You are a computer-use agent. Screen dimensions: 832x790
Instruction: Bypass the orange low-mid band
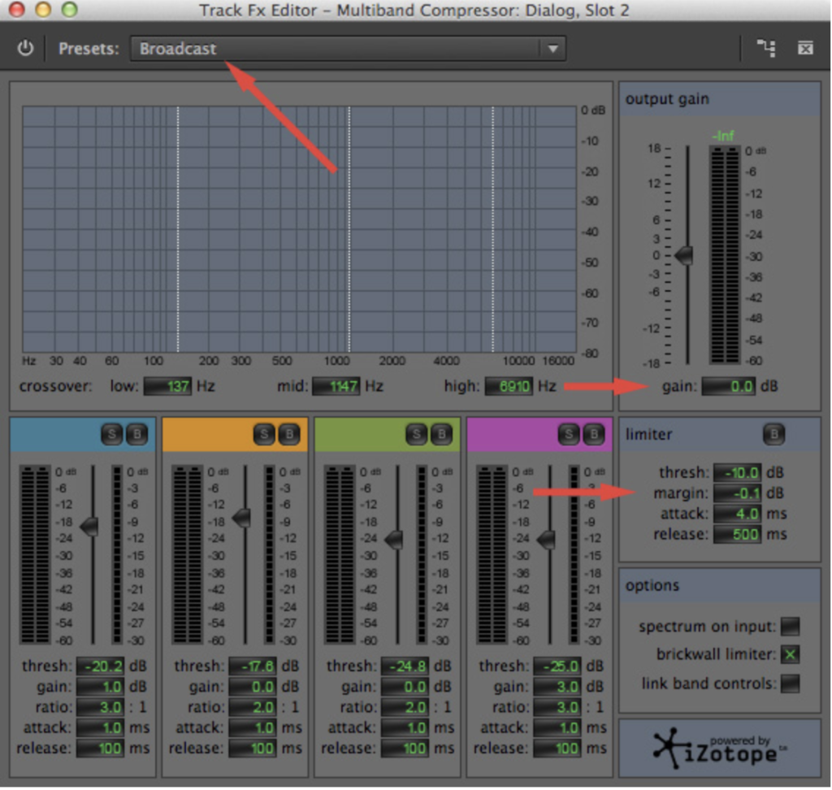289,434
